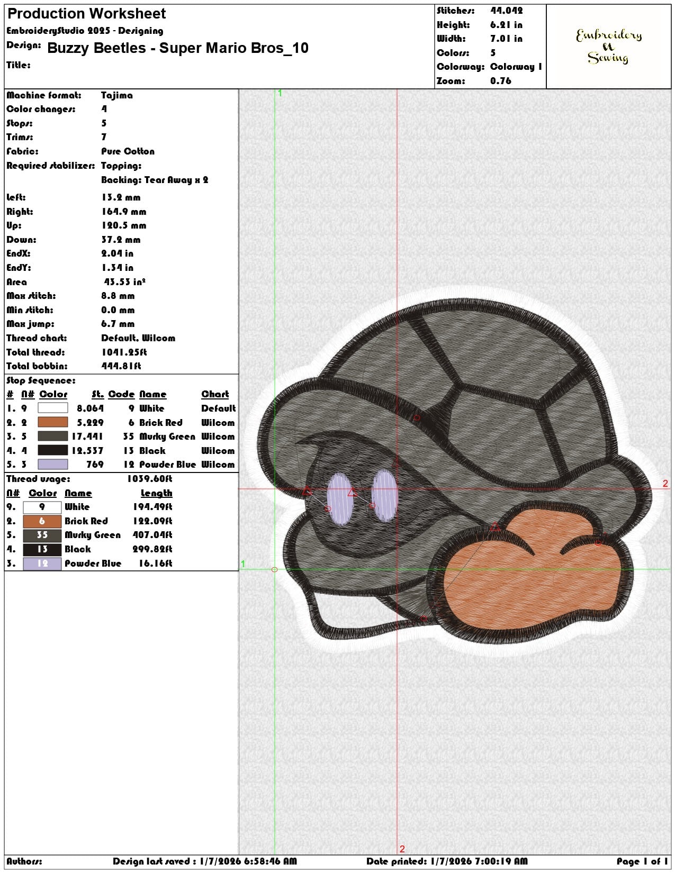This screenshot has width=675, height=873.
Task: Click the Murky Green swatch in Stop Sequence
Action: (52, 436)
